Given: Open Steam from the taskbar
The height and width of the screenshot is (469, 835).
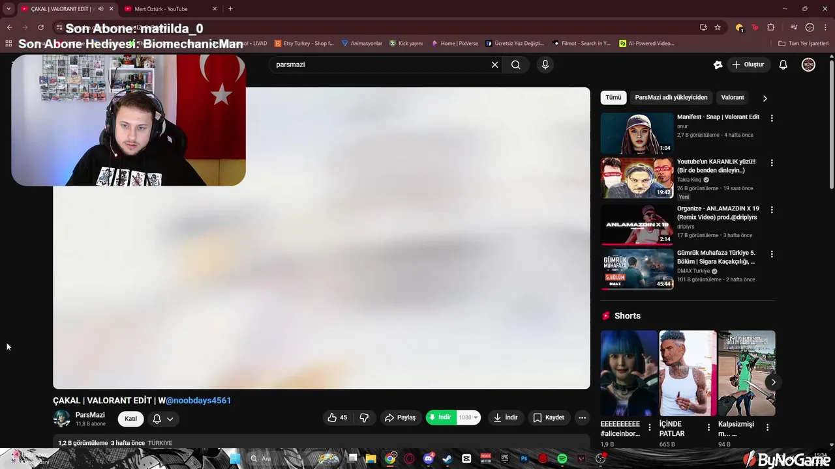Looking at the screenshot, I should [x=448, y=459].
